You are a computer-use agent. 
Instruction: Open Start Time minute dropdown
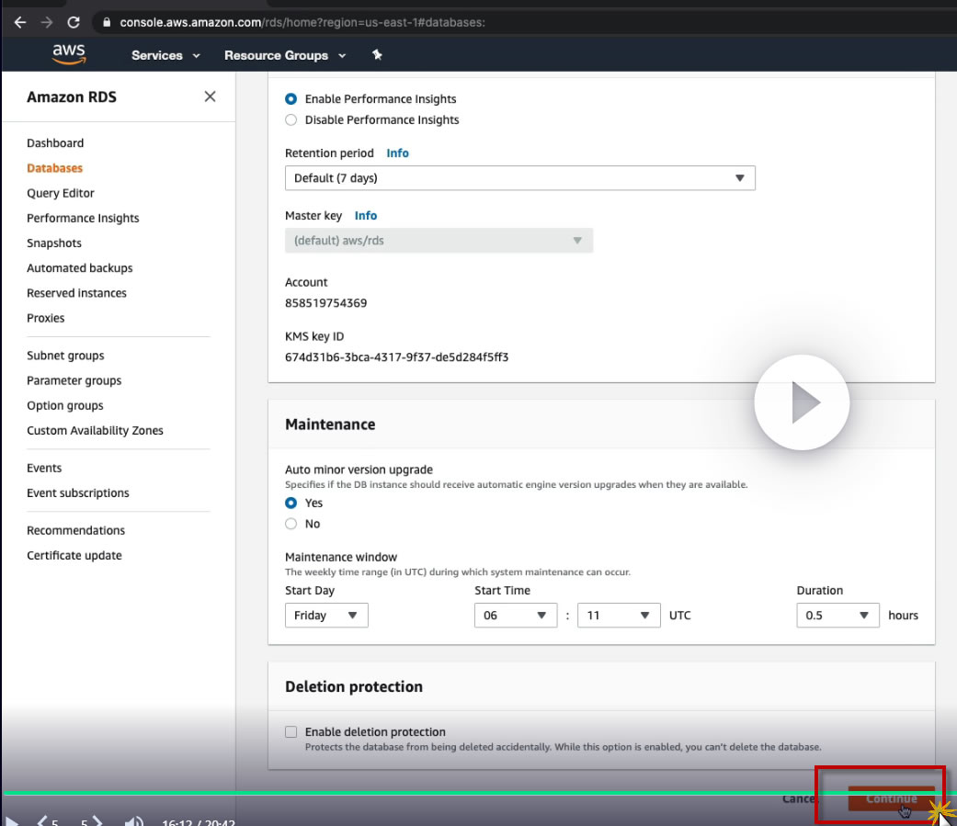pyautogui.click(x=619, y=615)
